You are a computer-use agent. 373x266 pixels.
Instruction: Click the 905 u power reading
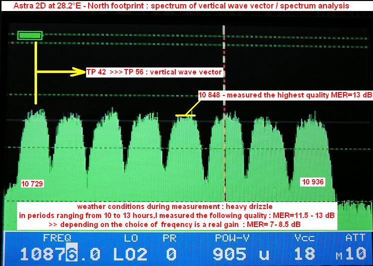(238, 254)
